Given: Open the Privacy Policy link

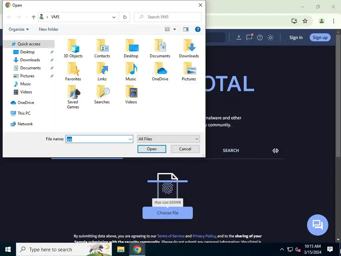Looking at the screenshot, I should 204,236.
